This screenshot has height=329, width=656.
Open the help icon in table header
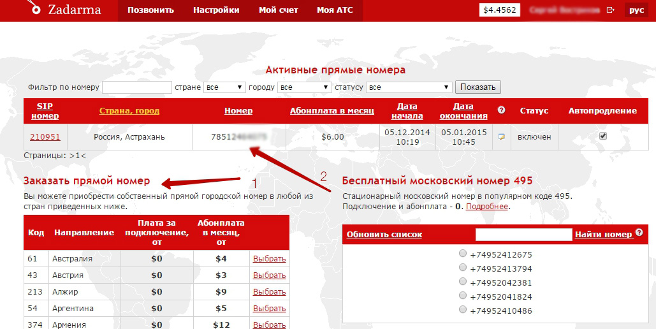coord(501,110)
